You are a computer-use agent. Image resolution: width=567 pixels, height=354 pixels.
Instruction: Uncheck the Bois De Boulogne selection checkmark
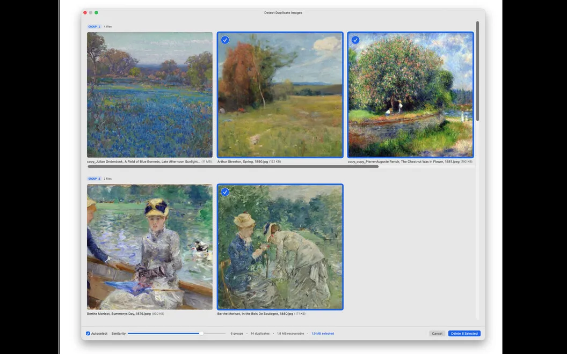(x=225, y=192)
